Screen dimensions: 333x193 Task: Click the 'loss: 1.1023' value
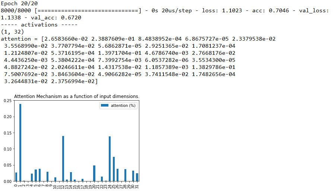pos(222,10)
